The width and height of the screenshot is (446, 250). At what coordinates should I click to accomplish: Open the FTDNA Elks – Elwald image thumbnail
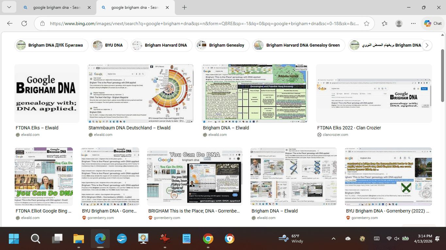click(x=47, y=94)
